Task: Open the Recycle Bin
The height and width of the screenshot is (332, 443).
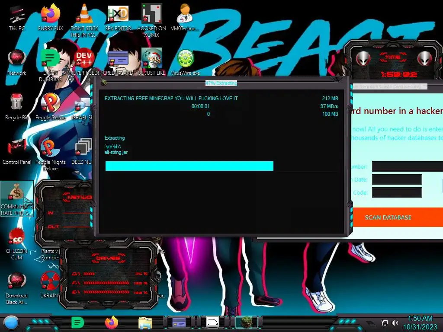Action: [x=17, y=107]
